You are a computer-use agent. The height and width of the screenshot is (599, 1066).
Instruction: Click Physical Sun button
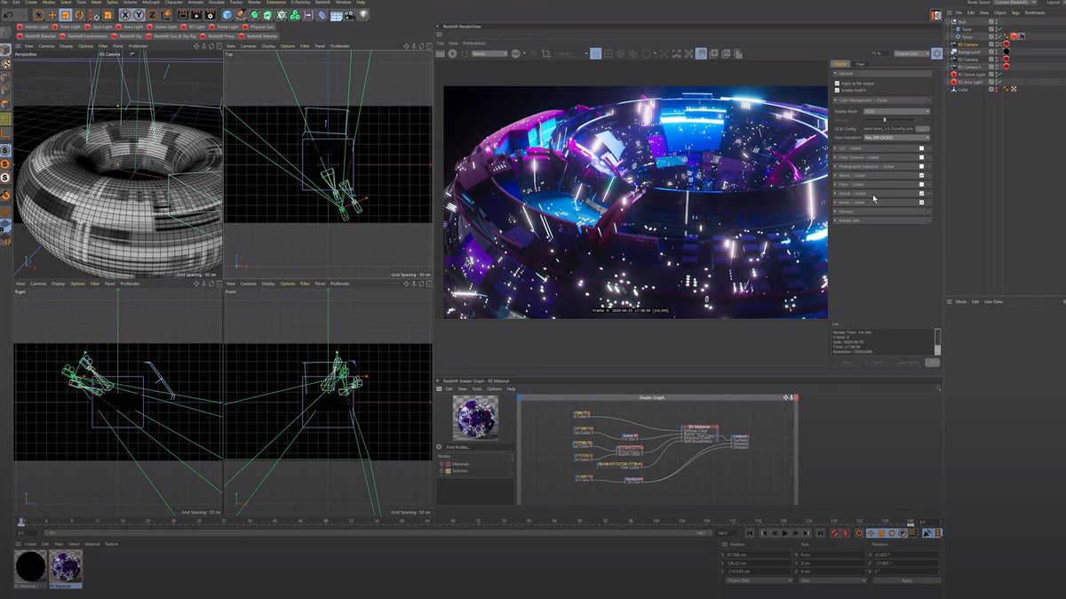259,27
